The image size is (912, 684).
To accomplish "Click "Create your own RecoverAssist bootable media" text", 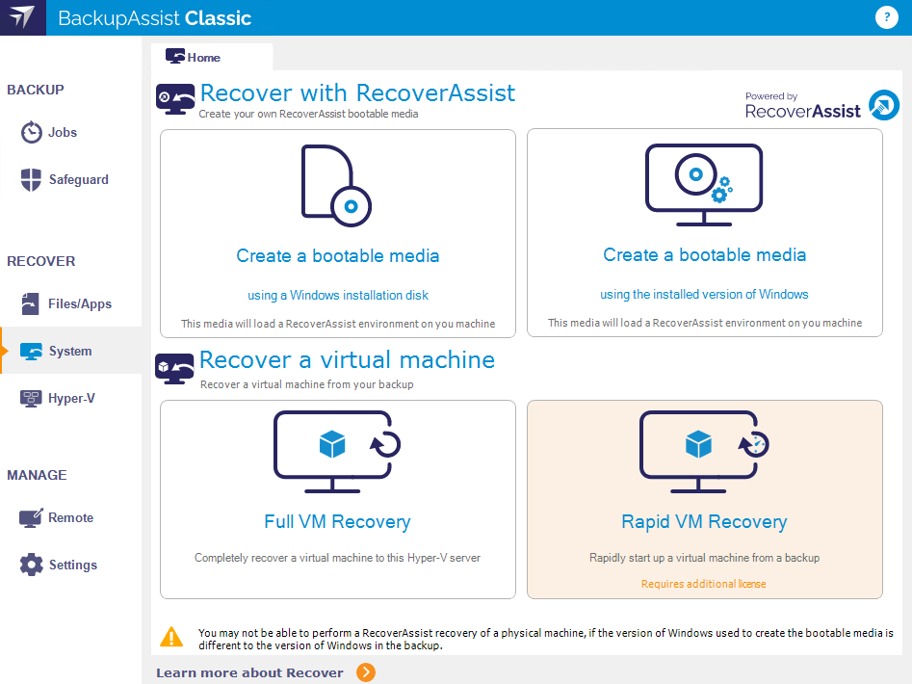I will click(x=308, y=114).
